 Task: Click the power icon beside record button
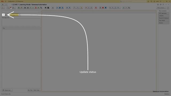pyautogui.click(x=100, y=8)
